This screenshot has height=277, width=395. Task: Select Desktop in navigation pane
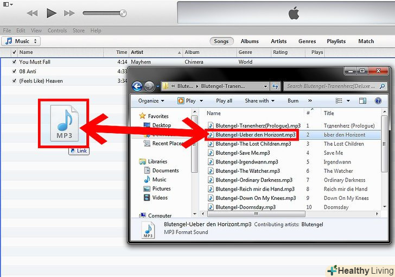coord(157,125)
